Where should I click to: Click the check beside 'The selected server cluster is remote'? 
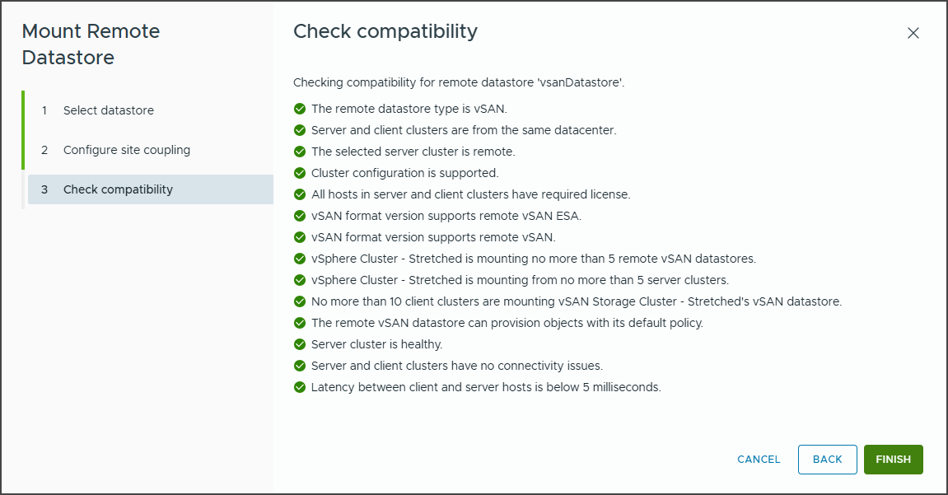pos(299,151)
